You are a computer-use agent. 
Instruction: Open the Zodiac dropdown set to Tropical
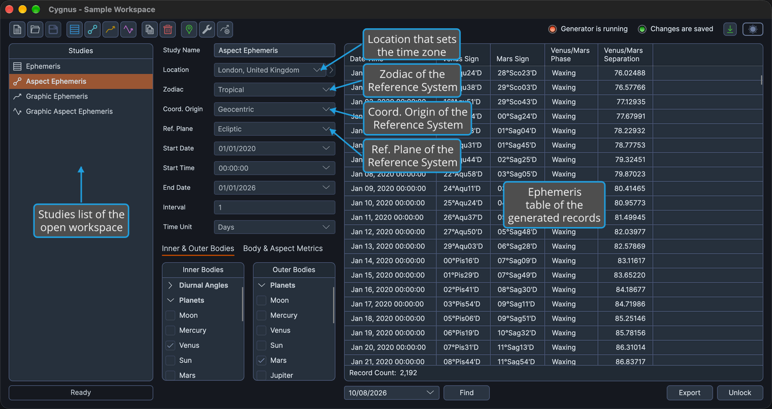click(274, 90)
